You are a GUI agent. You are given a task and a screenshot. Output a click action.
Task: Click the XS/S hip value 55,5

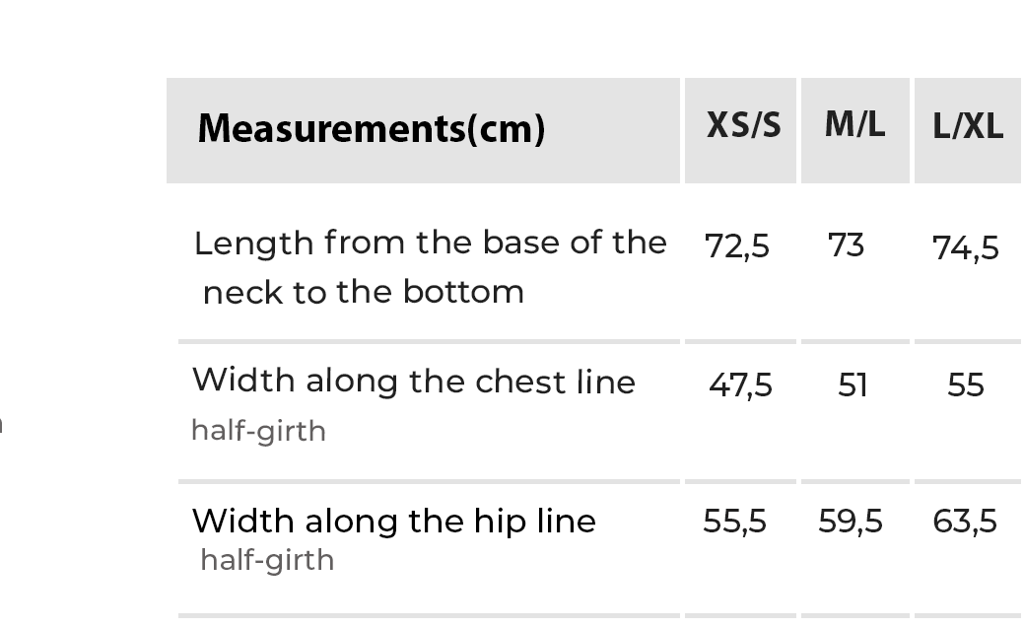click(x=734, y=521)
